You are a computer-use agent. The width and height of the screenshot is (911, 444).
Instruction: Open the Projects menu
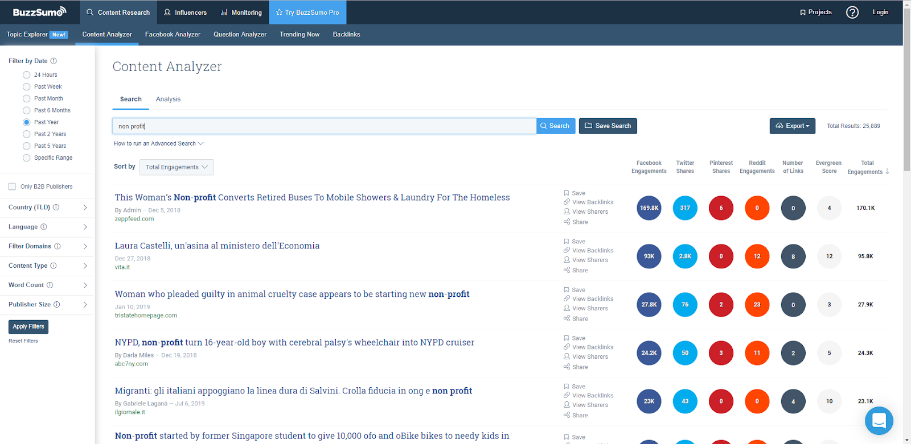coord(815,12)
